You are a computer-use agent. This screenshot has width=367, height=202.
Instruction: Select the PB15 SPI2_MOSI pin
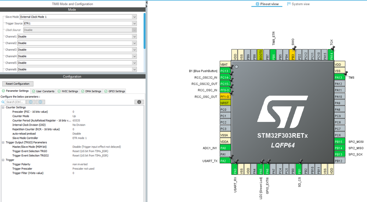(340, 142)
